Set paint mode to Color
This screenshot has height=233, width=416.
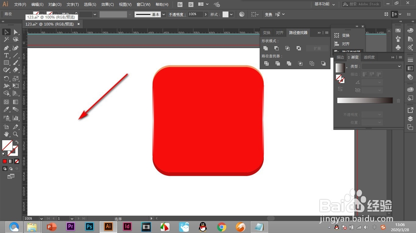coord(5,161)
